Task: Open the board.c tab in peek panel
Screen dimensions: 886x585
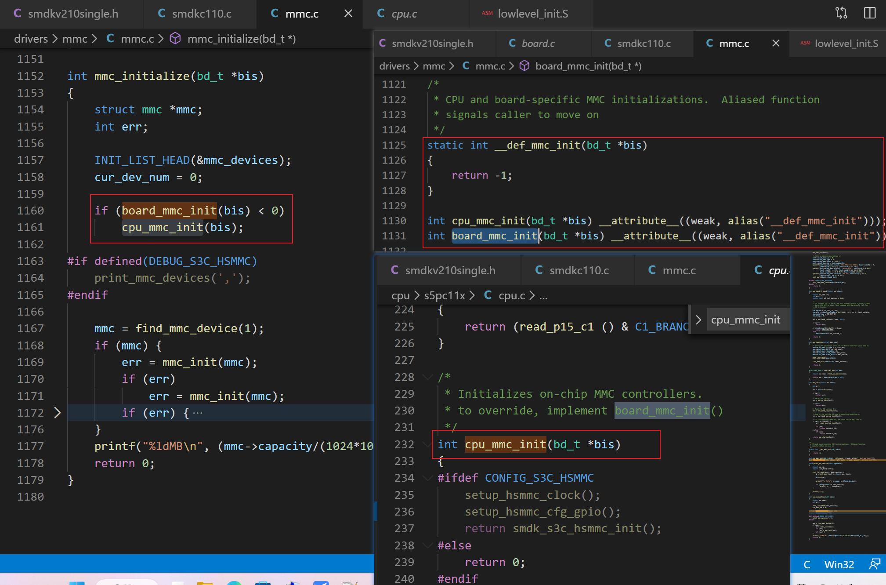Action: pyautogui.click(x=538, y=43)
